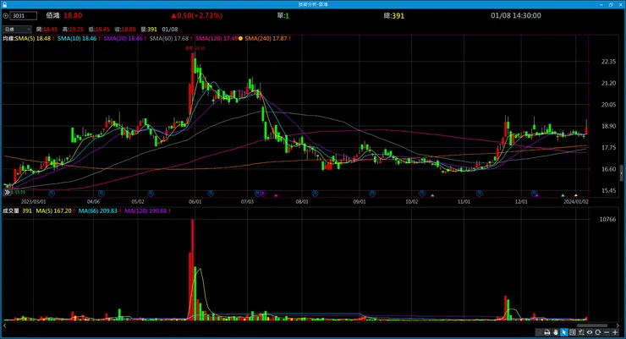
Task: Click the yellow triangle marker near 2024/01/02
Action: point(576,195)
